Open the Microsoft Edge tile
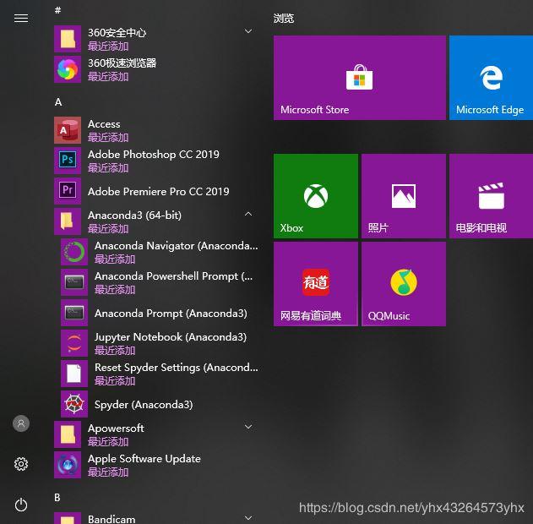This screenshot has height=524, width=533. (x=492, y=78)
